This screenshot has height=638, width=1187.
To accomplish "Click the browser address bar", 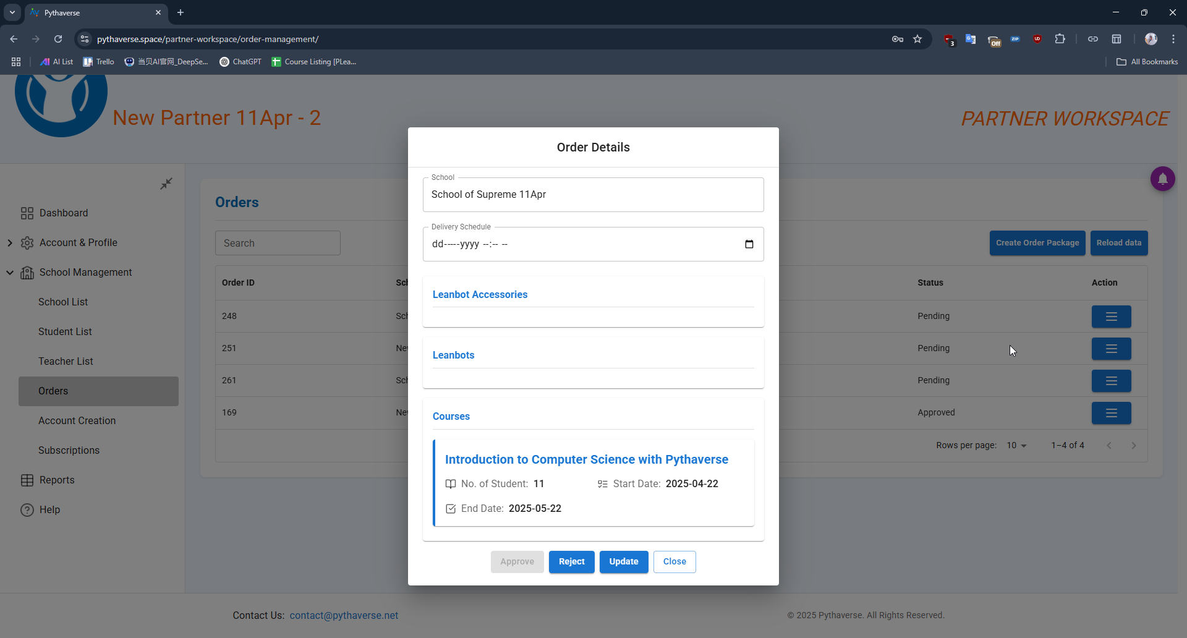I will pyautogui.click(x=488, y=39).
